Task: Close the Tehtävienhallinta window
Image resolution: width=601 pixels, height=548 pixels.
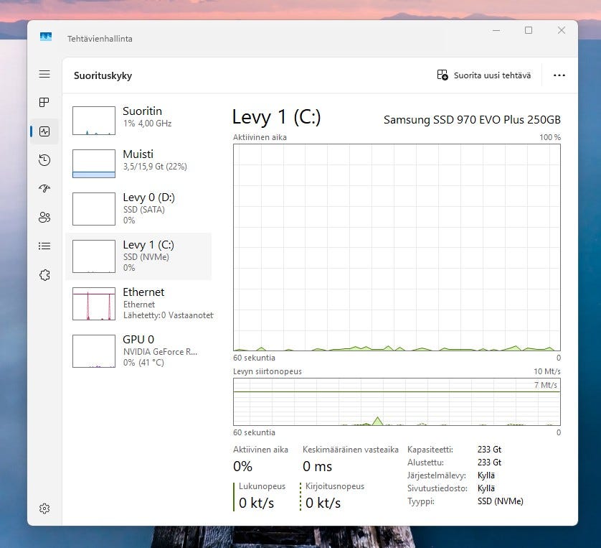Action: point(562,30)
